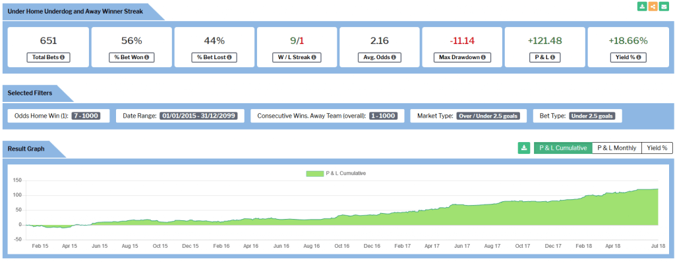This screenshot has width=675, height=263.
Task: Click the Under 2.5 goals Bet Type badge
Action: coord(592,116)
